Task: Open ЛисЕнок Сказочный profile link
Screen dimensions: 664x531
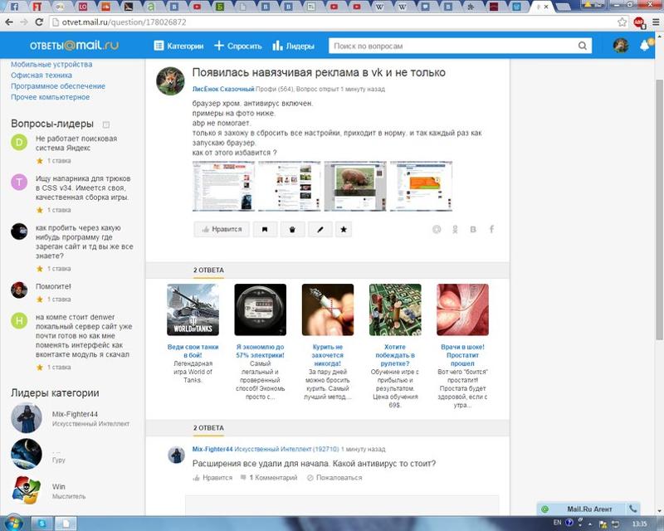Action: point(222,89)
